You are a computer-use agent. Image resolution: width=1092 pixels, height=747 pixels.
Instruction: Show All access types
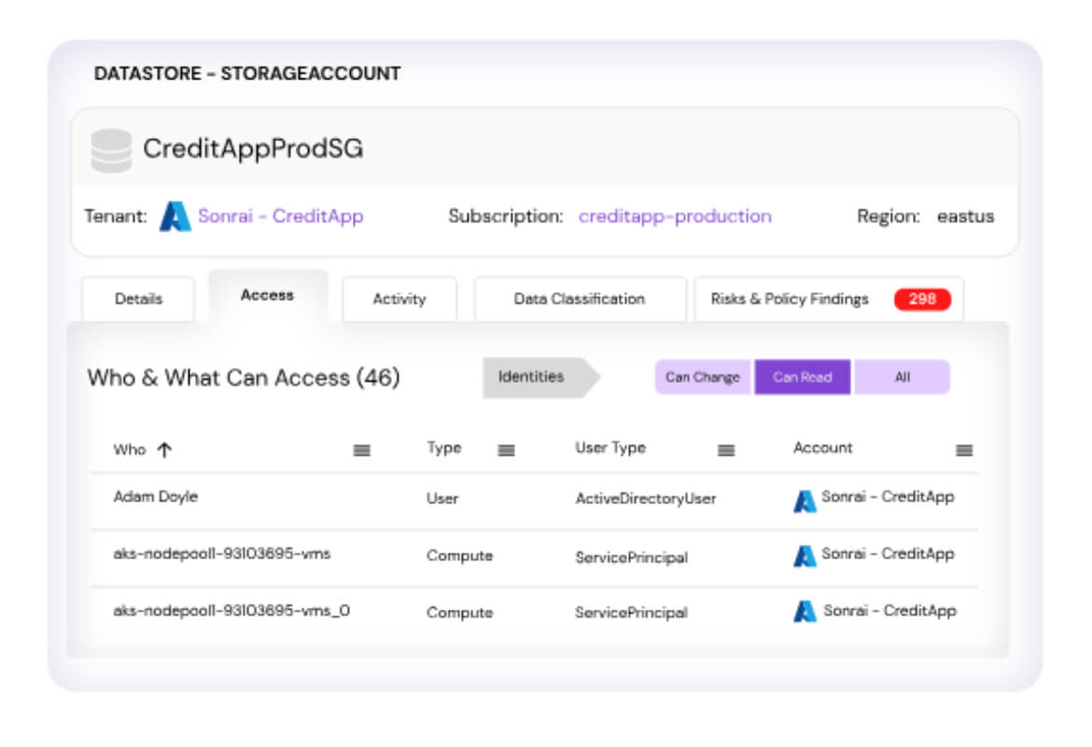coord(902,377)
